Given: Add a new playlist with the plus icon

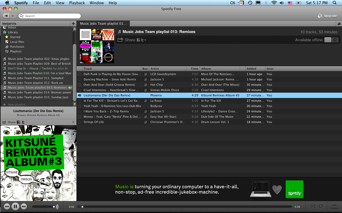Looking at the screenshot, I should 73,24.
